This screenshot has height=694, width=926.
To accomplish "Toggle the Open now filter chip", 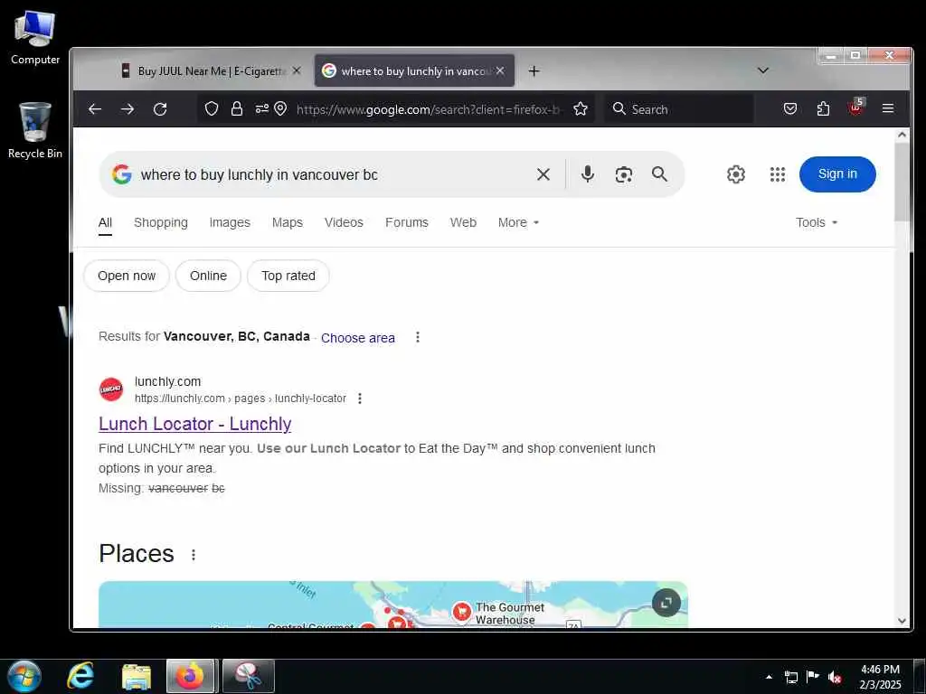I will coord(127,276).
